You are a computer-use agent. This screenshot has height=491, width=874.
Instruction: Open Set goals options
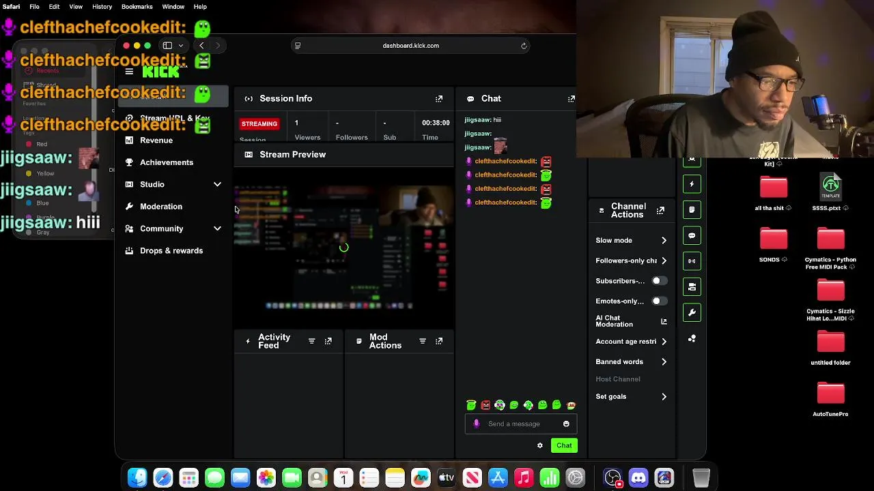(631, 397)
